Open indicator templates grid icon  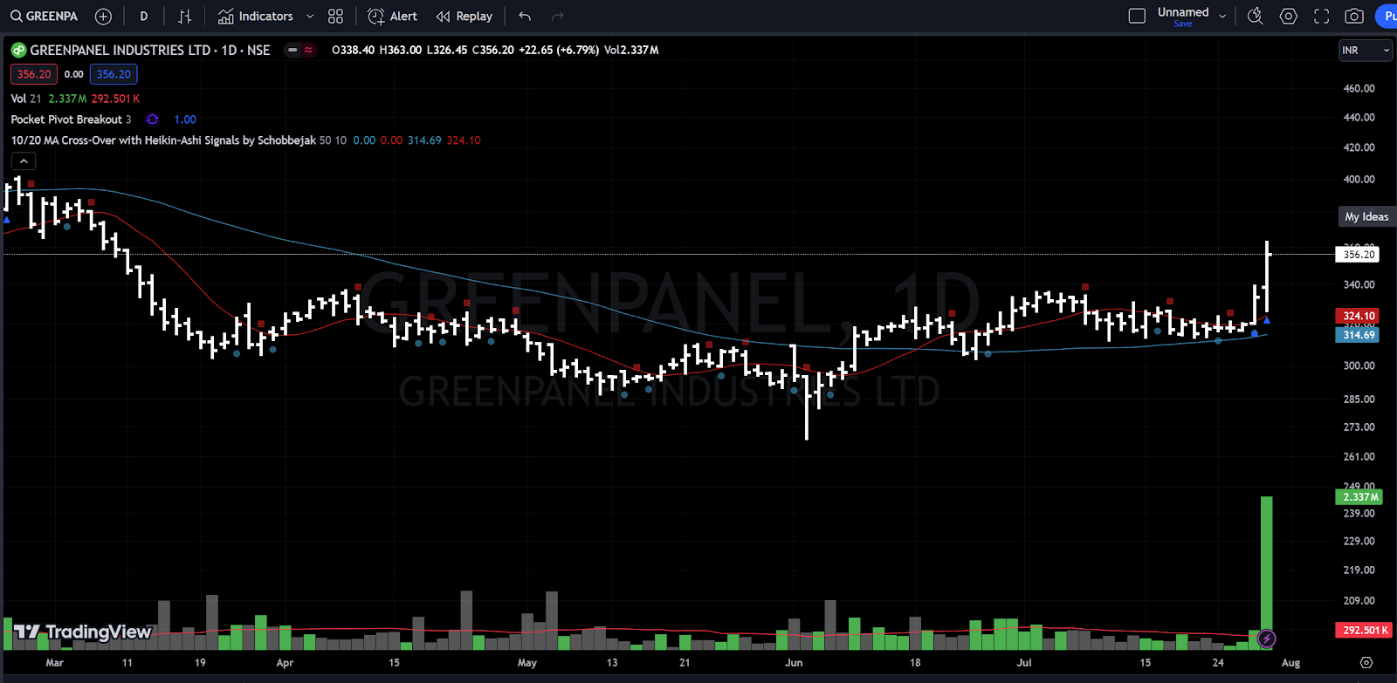tap(335, 16)
